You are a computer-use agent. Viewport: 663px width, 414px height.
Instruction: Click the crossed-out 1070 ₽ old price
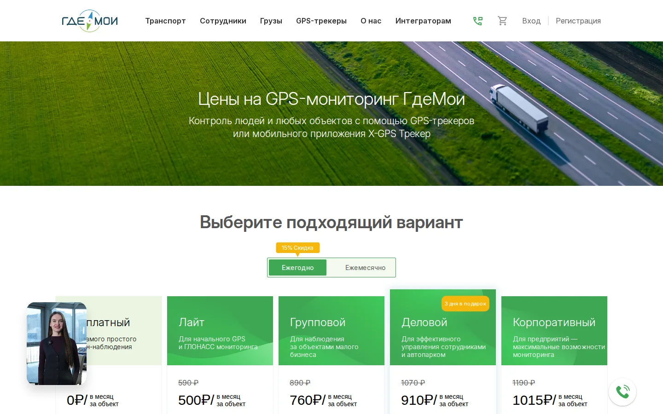coord(413,383)
